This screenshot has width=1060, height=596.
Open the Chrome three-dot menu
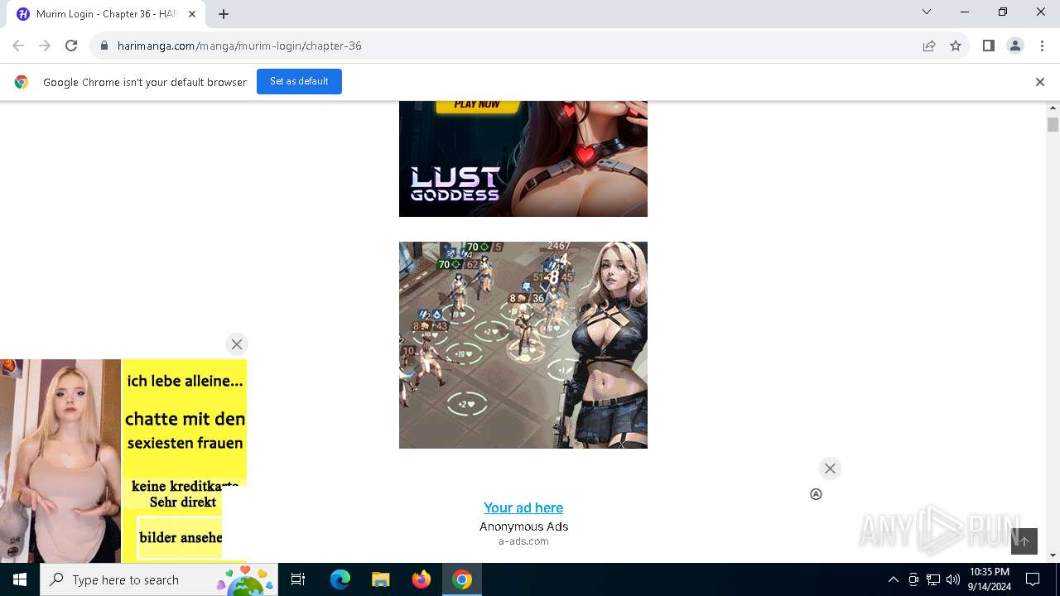[1041, 46]
